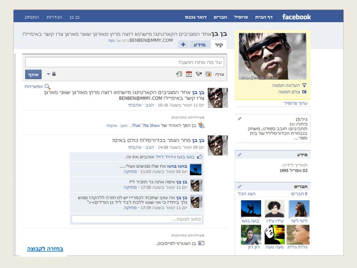Open friend רון רון thumbnail

pyautogui.click(x=251, y=235)
